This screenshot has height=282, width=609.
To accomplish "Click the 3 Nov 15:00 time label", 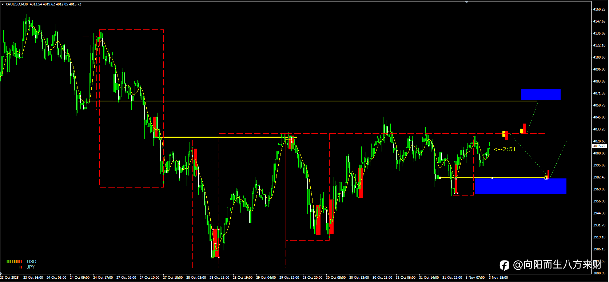I will pyautogui.click(x=498, y=278).
